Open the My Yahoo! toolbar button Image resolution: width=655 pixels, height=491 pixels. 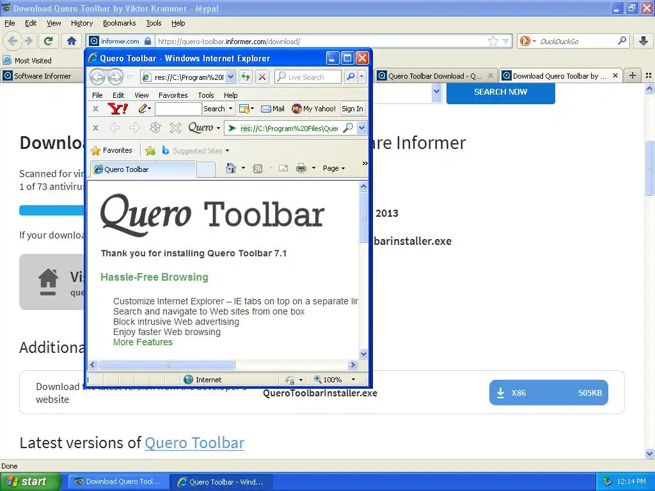[x=313, y=109]
